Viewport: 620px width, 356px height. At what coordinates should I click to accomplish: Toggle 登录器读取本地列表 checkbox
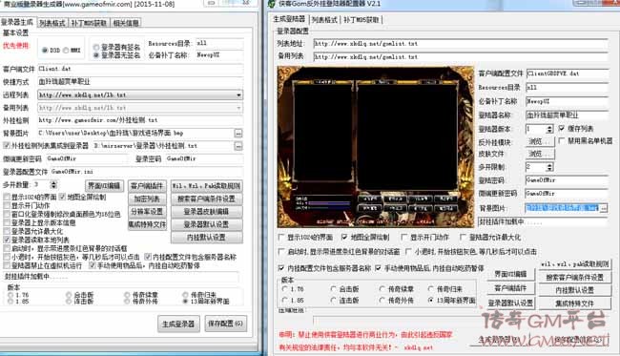(7, 240)
